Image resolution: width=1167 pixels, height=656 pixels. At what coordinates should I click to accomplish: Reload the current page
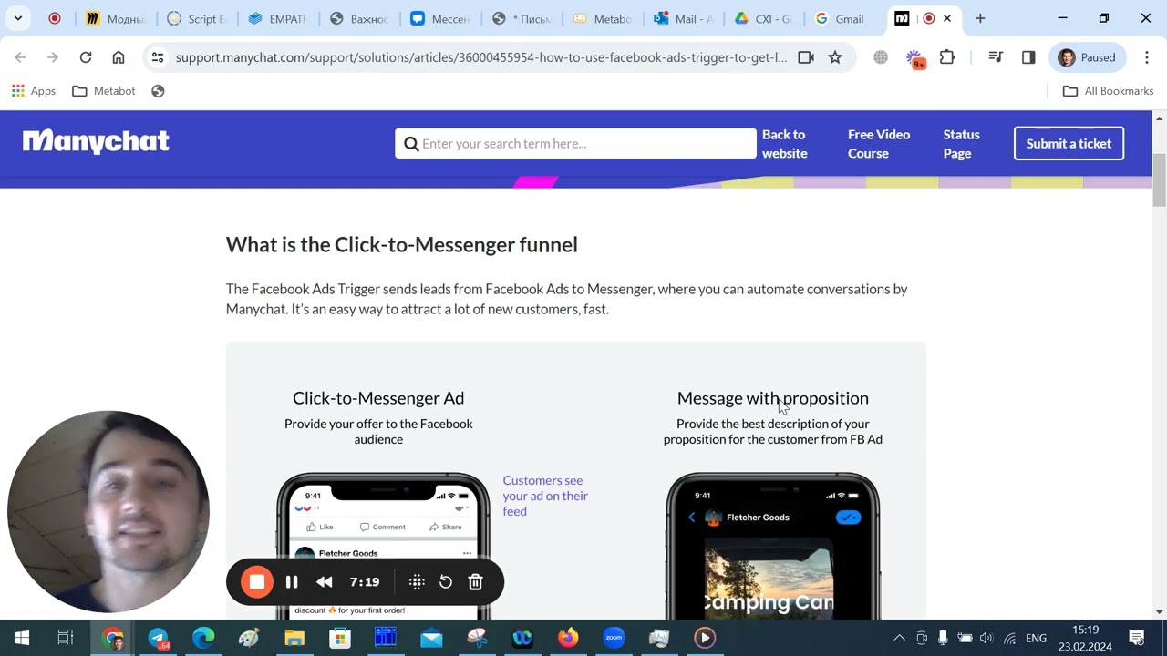click(x=86, y=57)
